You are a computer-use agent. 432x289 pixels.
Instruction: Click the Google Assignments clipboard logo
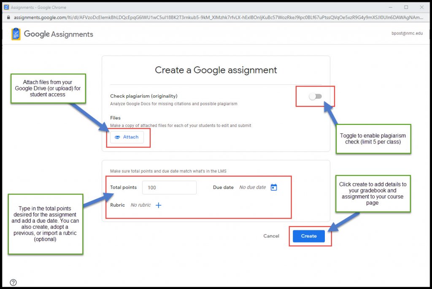[16, 34]
